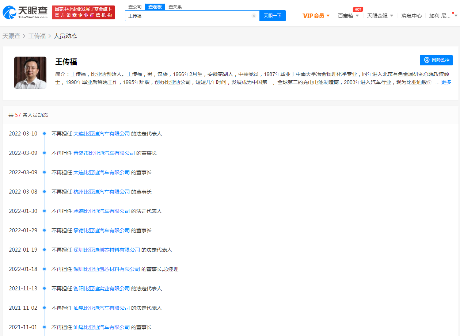The width and height of the screenshot is (460, 336).
Task: Click the risk monitoring camera icon
Action: (426, 60)
